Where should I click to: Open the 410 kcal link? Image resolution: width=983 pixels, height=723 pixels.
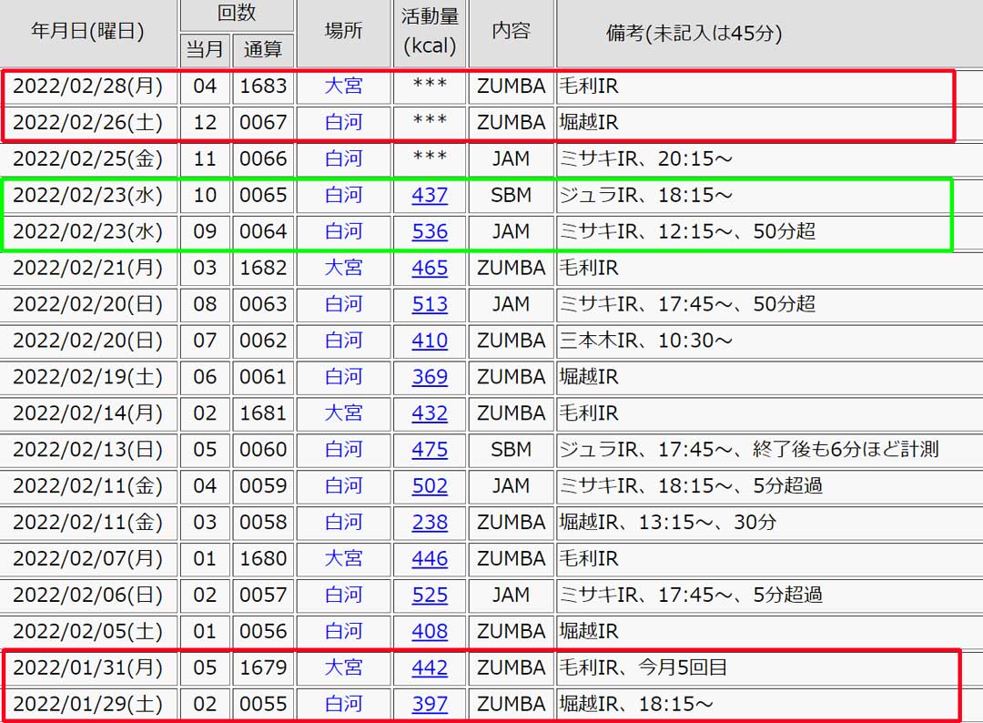click(430, 341)
